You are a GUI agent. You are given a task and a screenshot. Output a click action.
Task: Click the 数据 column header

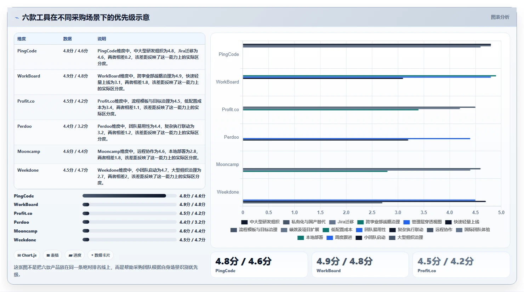[x=68, y=39]
